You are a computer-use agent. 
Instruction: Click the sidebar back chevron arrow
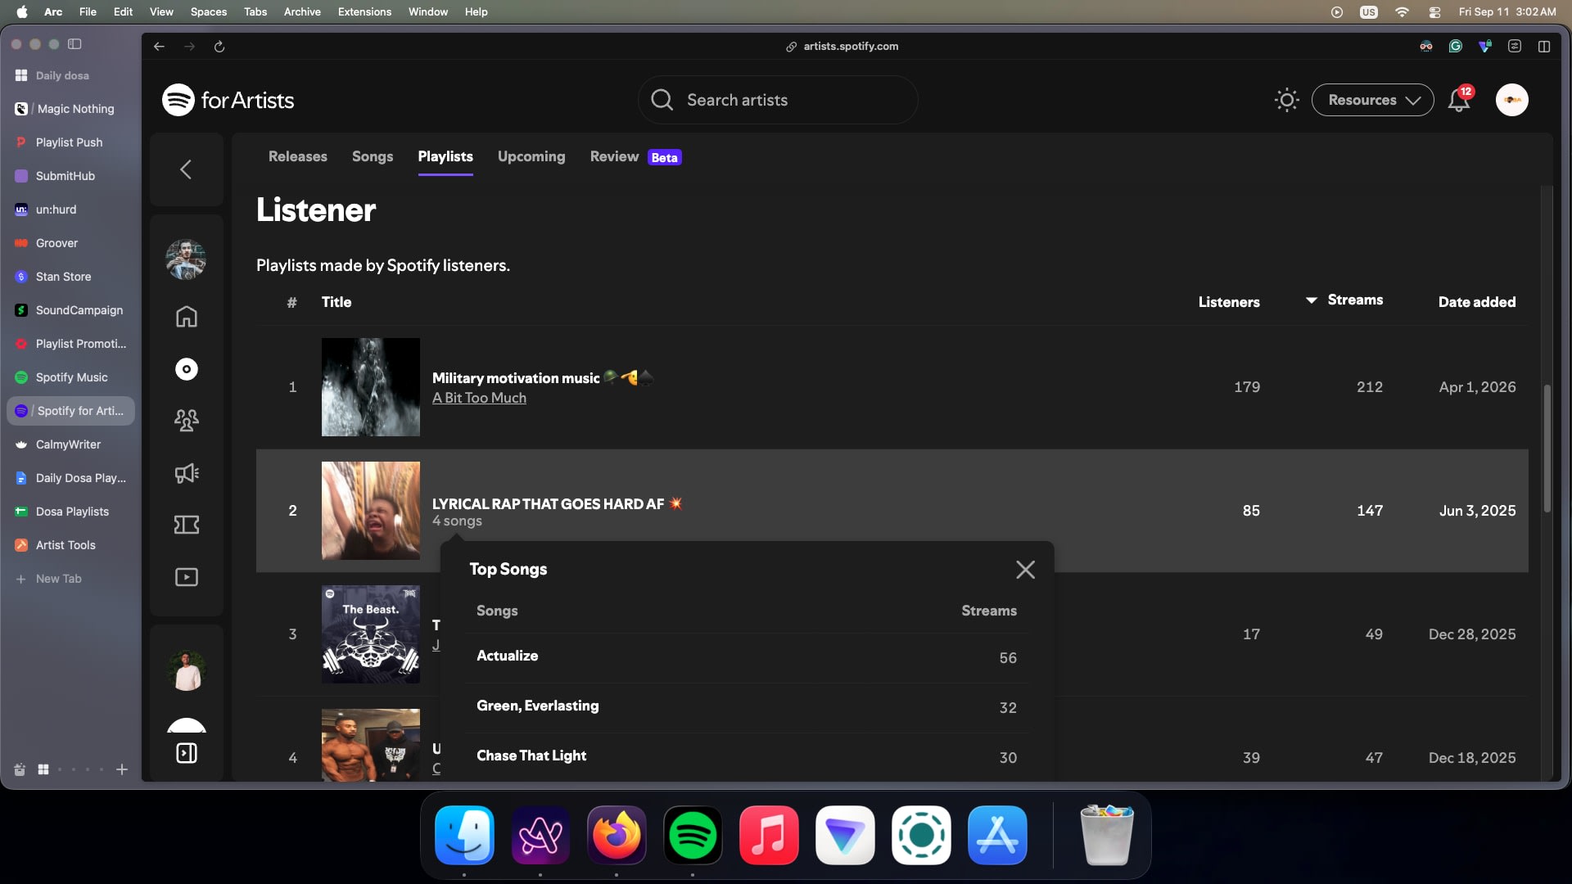pyautogui.click(x=186, y=169)
